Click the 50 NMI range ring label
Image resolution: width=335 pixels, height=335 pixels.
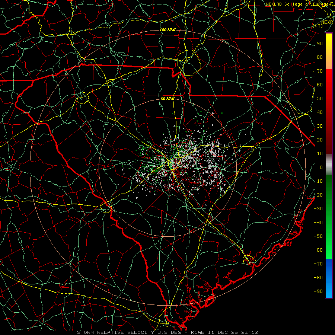tap(168, 99)
